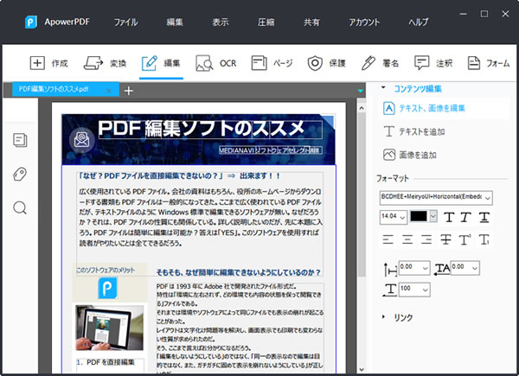
Task: Click text '1. PDFを直接編集'
Action: click(106, 362)
